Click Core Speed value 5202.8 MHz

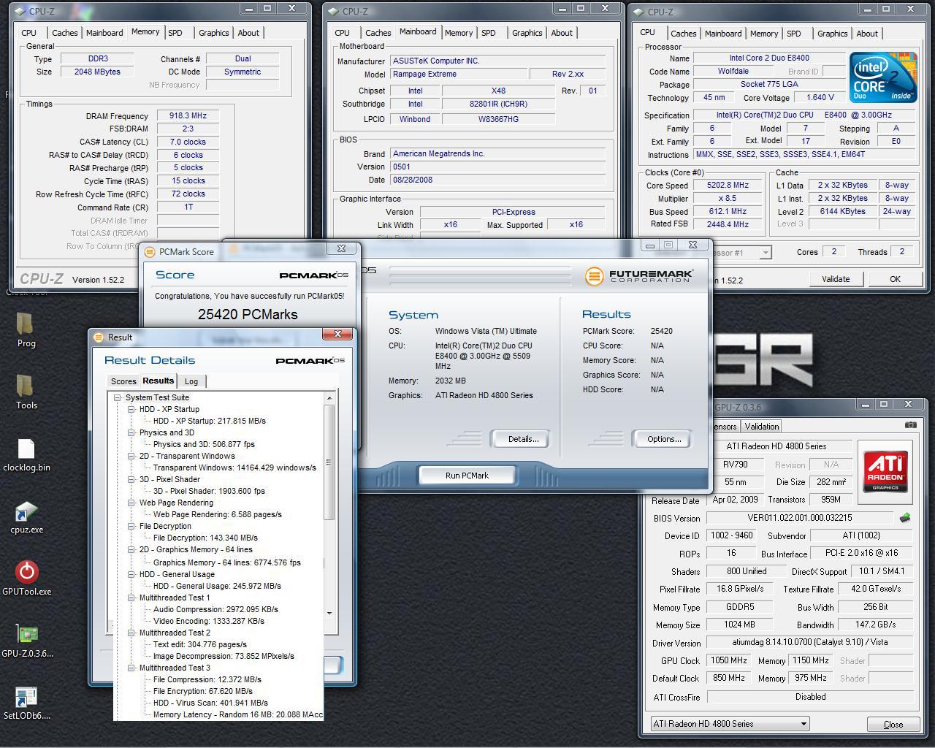[x=728, y=186]
